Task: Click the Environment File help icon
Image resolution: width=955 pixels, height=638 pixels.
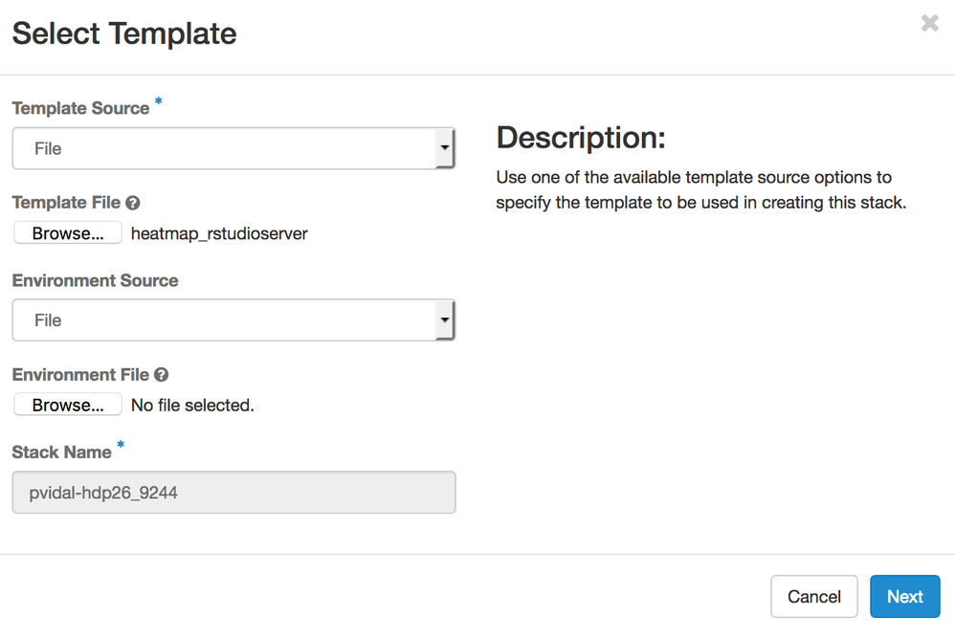Action: coord(162,375)
